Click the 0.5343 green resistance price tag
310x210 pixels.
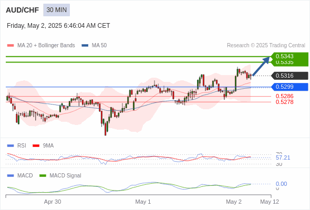point(290,56)
